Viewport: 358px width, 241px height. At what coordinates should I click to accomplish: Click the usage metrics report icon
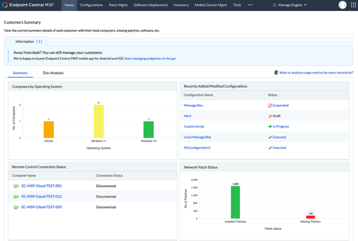pyautogui.click(x=276, y=72)
